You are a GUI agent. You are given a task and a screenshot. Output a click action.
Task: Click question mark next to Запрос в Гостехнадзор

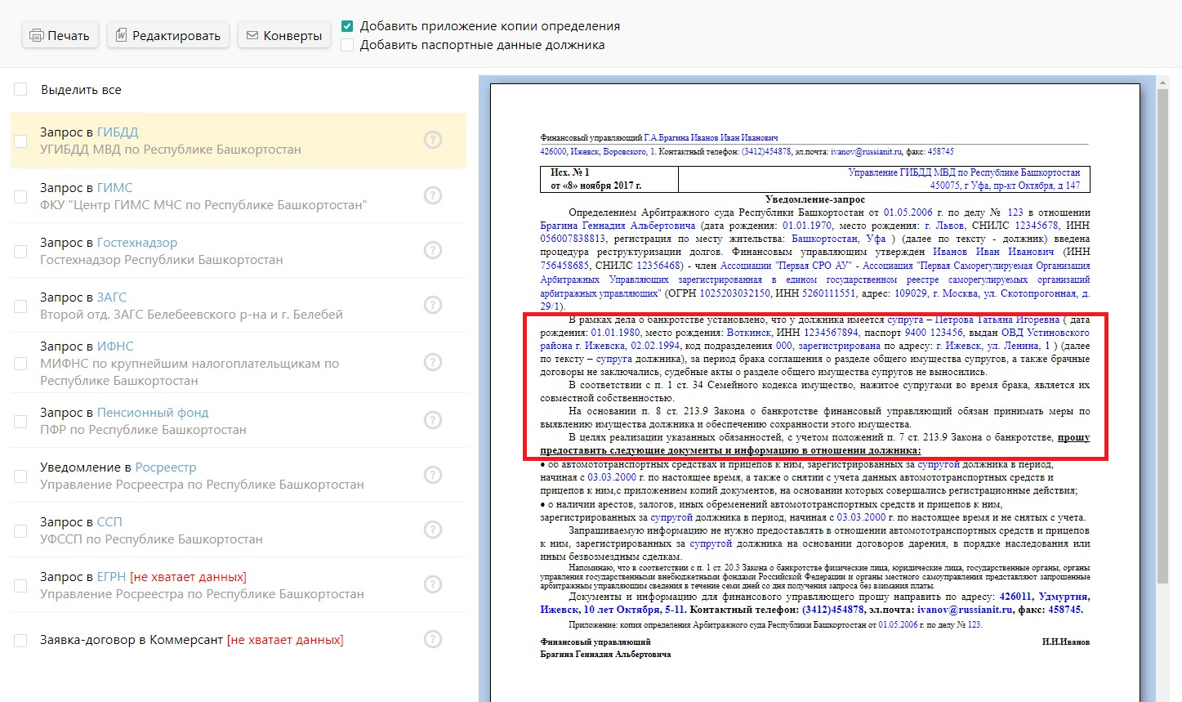(433, 250)
